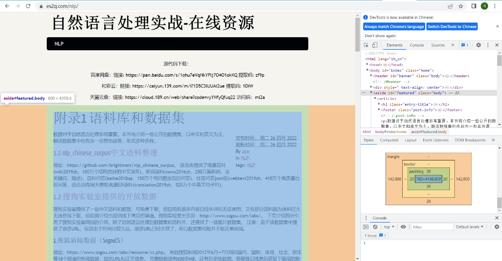The image size is (502, 261).
Task: Switch to the Sources panel tab
Action: pyautogui.click(x=438, y=45)
